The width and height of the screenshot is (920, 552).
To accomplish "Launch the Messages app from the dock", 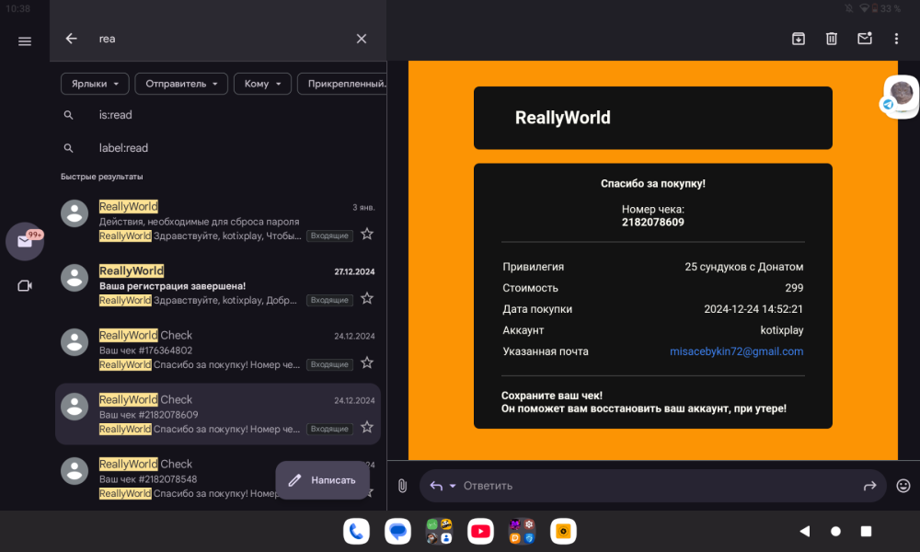I will [x=397, y=532].
